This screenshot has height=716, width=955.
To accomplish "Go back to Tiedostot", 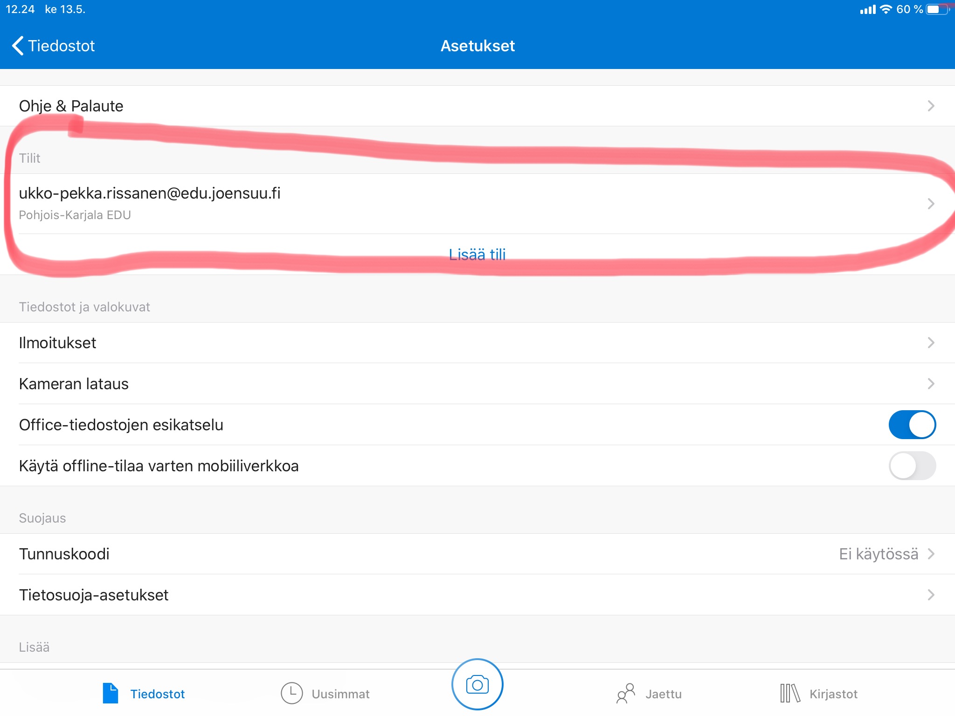I will coord(61,46).
